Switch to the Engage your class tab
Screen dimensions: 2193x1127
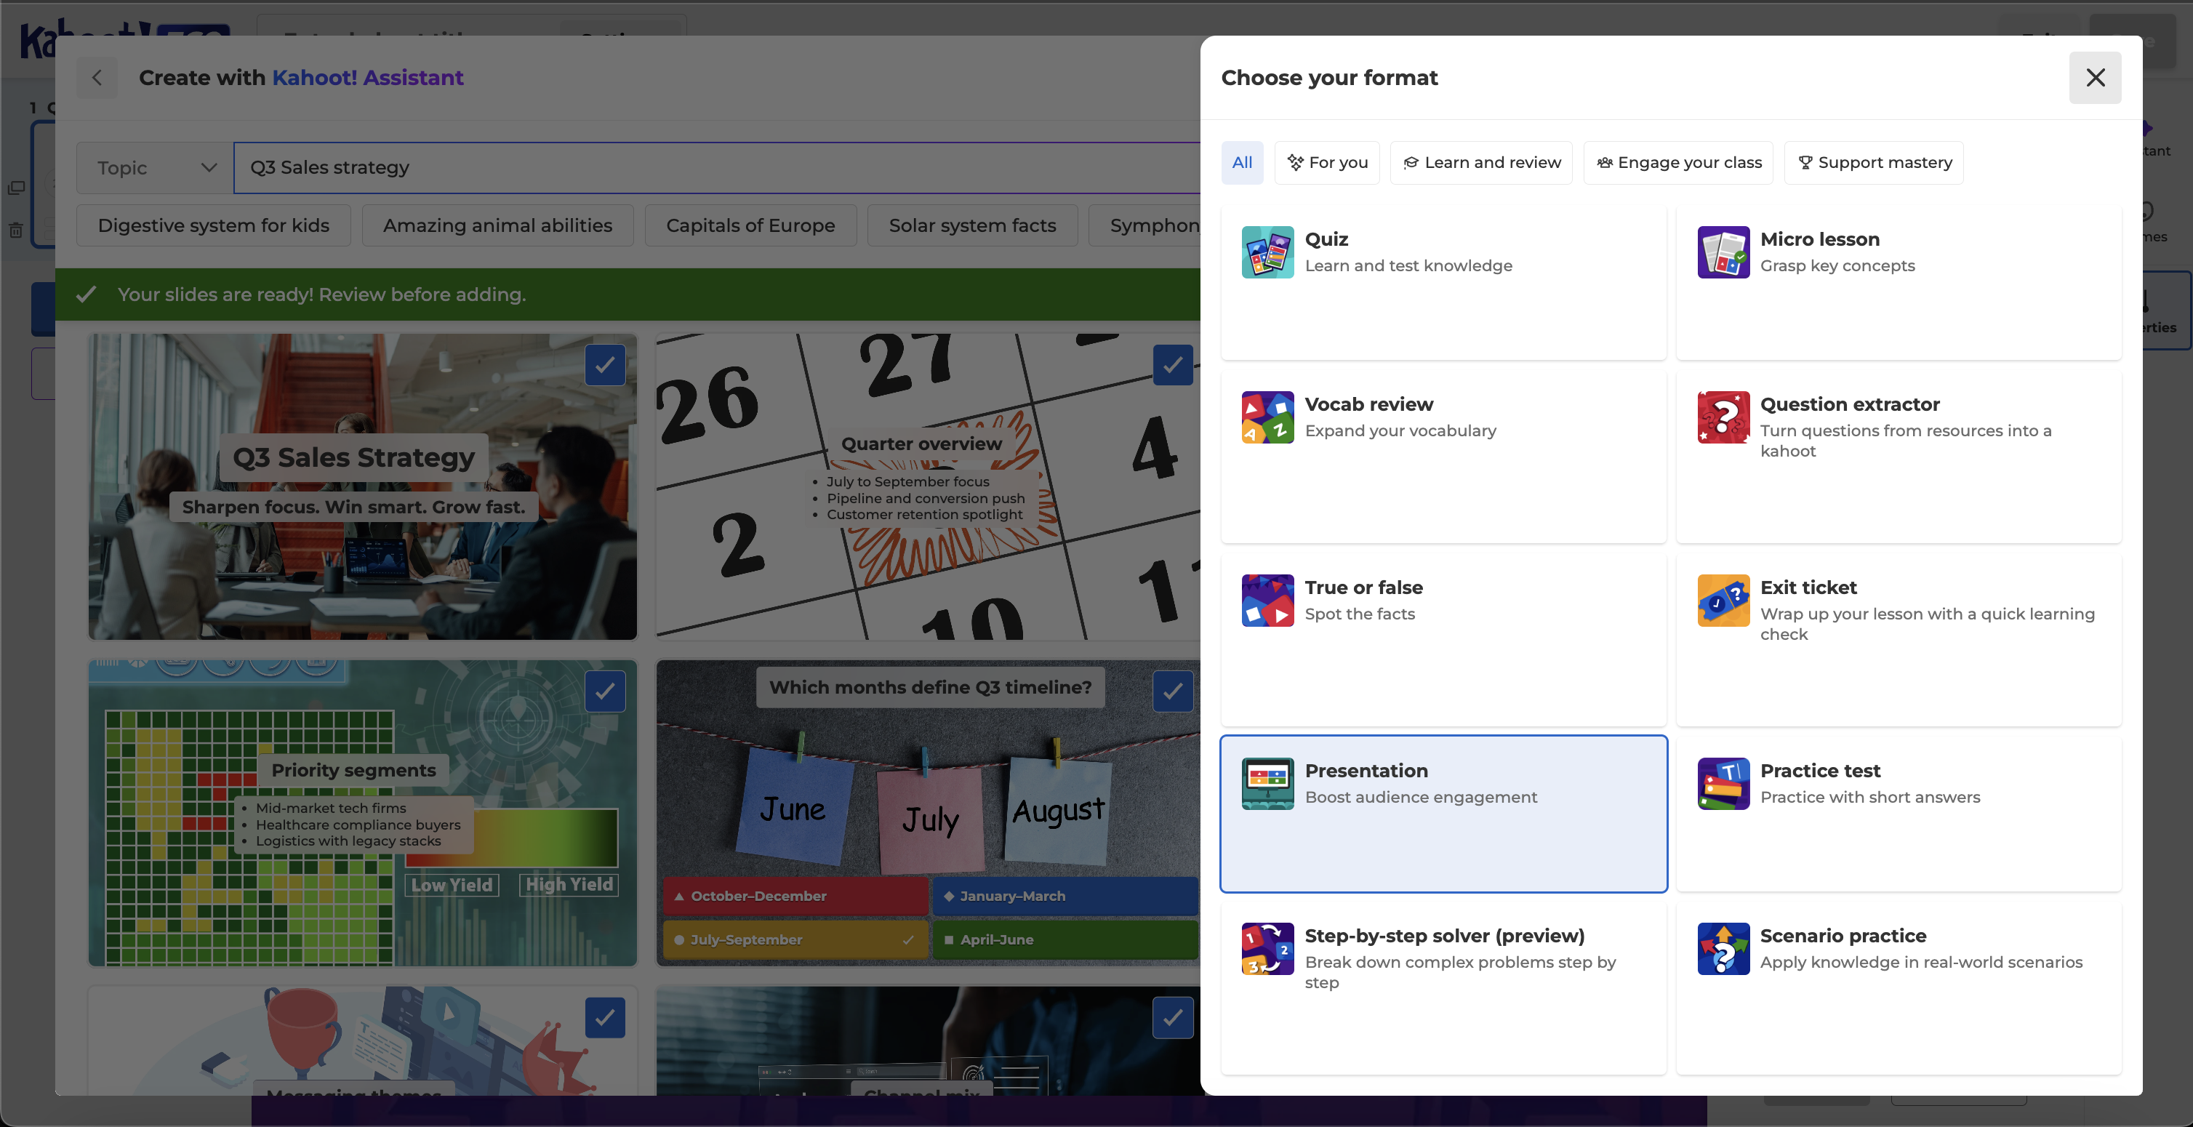[1678, 163]
